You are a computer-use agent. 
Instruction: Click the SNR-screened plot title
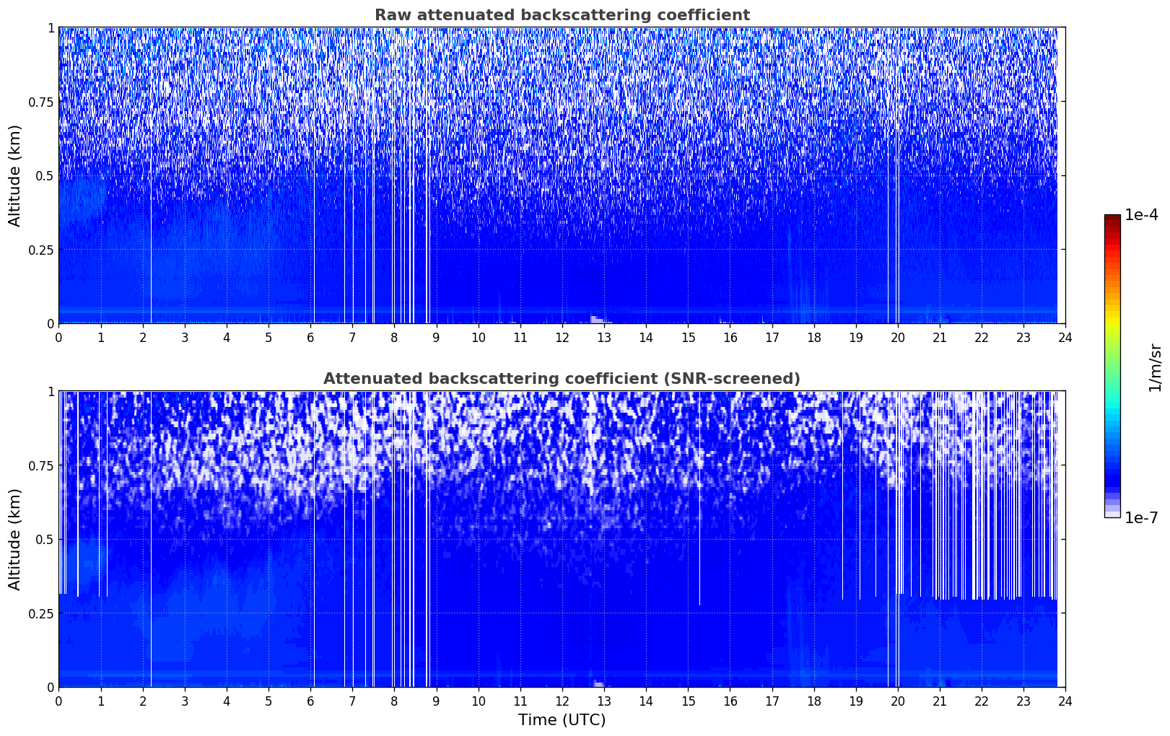click(562, 379)
